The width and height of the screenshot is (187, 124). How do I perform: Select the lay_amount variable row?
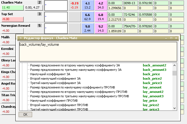click(x=98, y=88)
